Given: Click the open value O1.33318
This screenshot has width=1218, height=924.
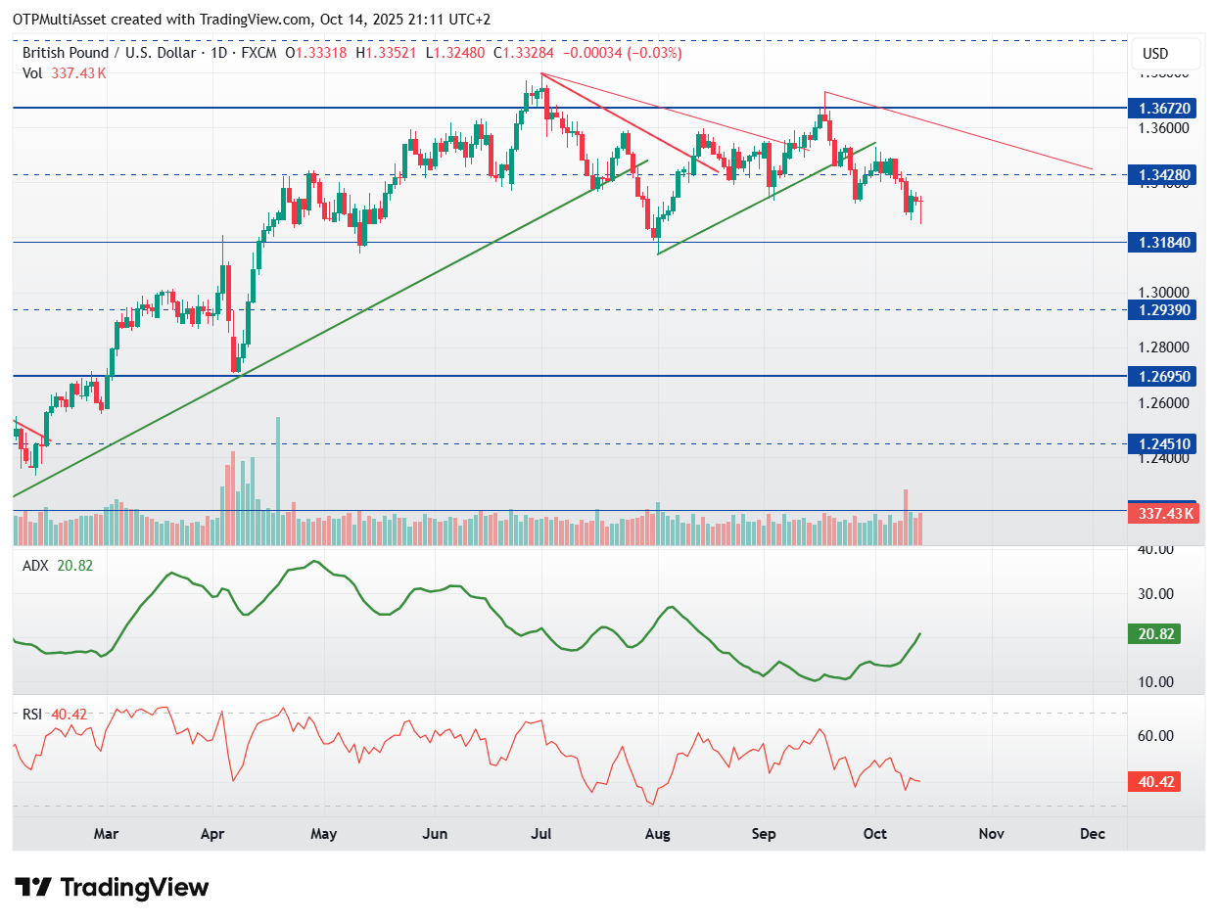Looking at the screenshot, I should pos(317,53).
